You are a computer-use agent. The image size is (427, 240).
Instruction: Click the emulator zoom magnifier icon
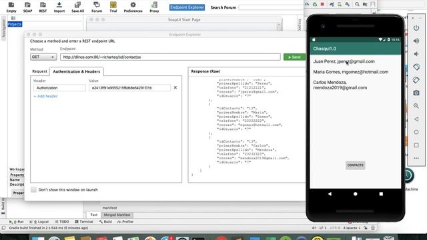coord(416,106)
